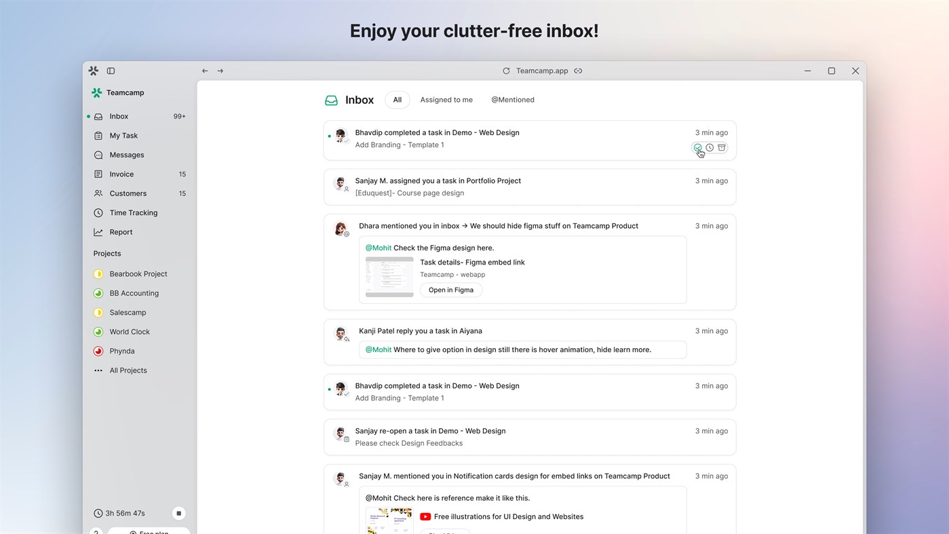Open Time Tracking in the sidebar
Screen dimensions: 949x534
tap(140, 213)
